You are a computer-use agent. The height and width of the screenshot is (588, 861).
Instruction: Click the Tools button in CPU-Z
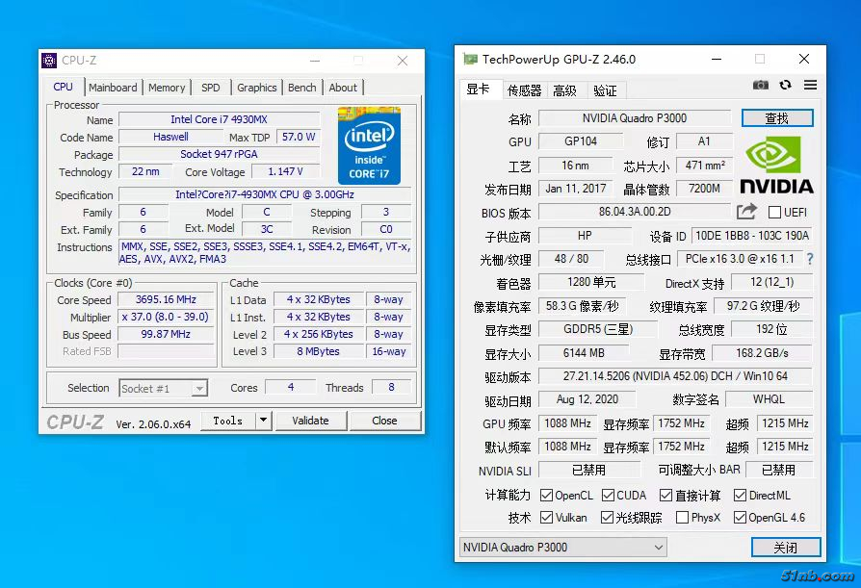click(x=228, y=421)
